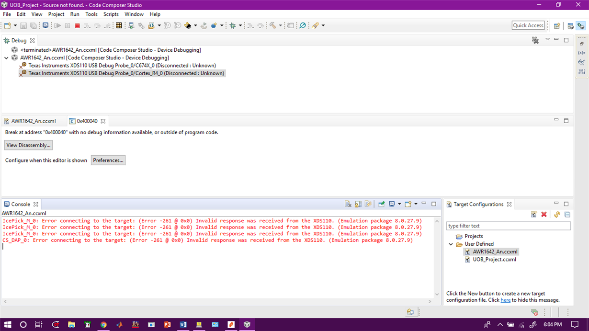Click View Disassembly button

coord(28,145)
